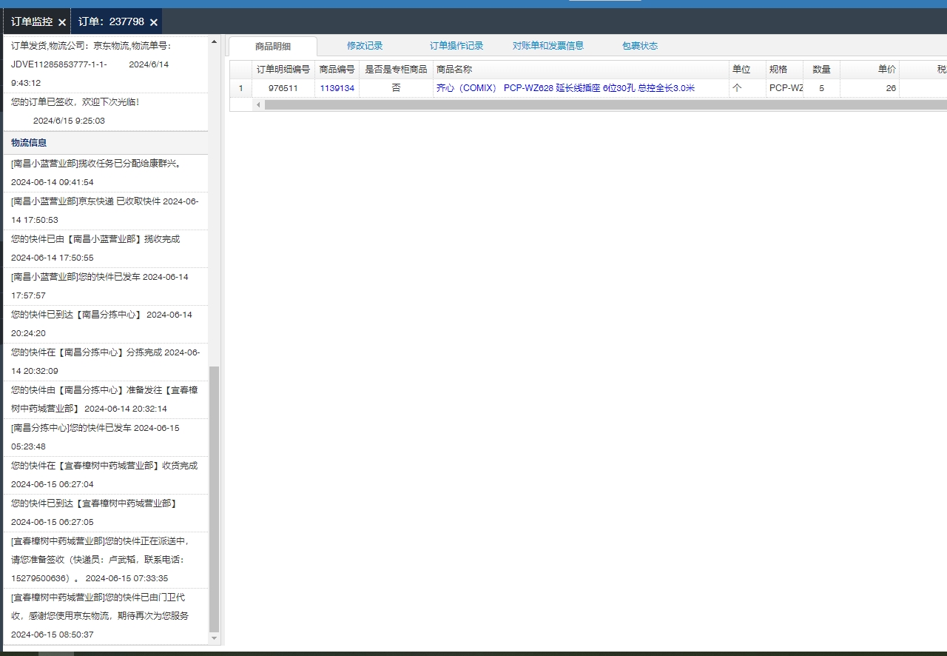Screen dimensions: 947x656
Task: Click the 物流信息 section header
Action: coord(104,142)
